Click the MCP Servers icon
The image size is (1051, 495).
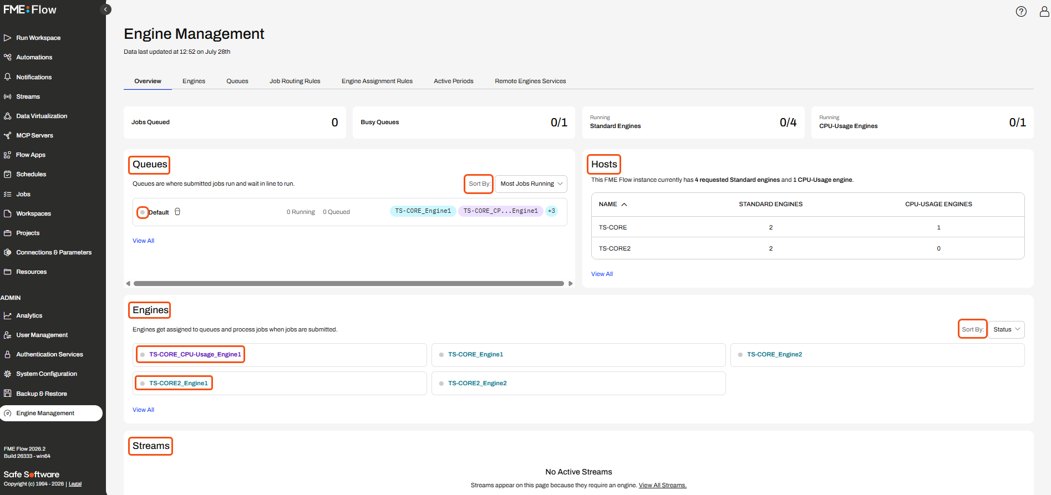click(8, 135)
